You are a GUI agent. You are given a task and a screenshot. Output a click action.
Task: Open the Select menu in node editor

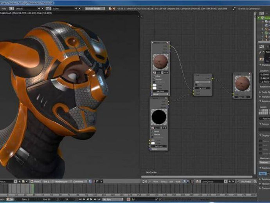pyautogui.click(x=164, y=182)
